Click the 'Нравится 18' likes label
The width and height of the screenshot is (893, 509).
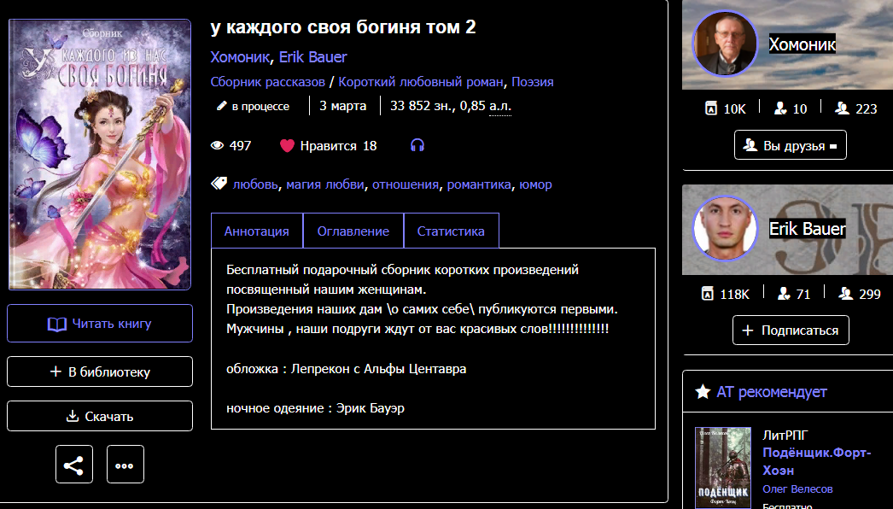pyautogui.click(x=338, y=146)
